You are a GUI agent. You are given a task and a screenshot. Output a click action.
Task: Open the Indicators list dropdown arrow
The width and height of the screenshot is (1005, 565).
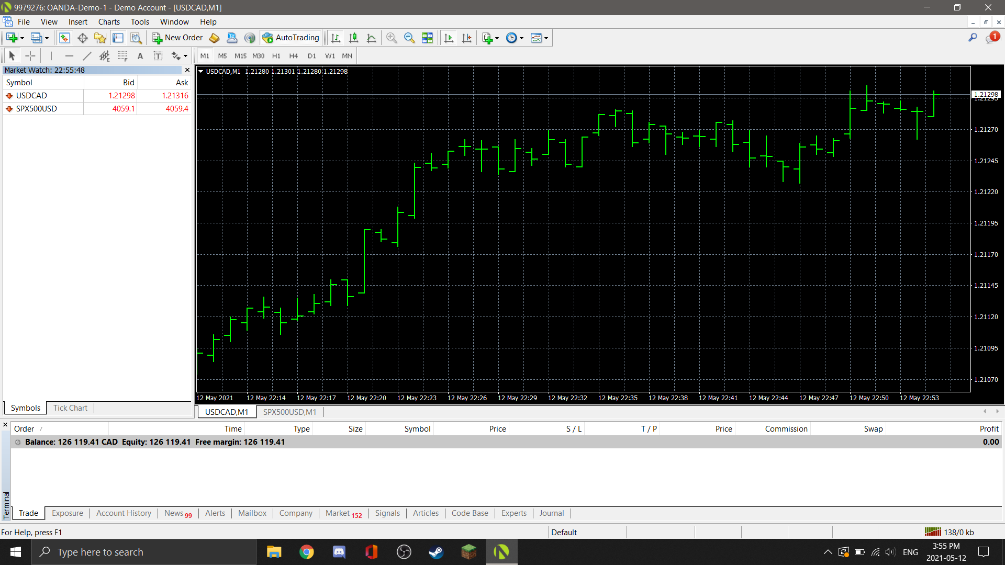(x=497, y=38)
